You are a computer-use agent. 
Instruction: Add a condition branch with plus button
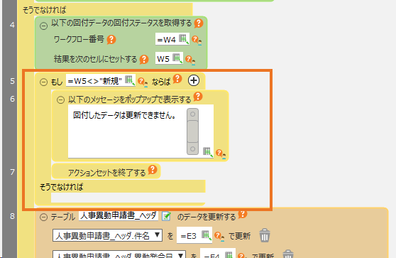(194, 80)
